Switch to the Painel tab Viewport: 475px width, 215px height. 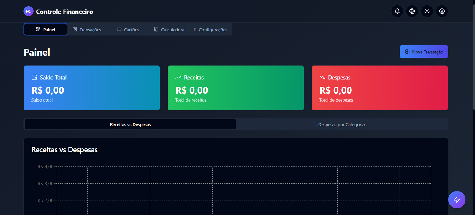(x=45, y=29)
